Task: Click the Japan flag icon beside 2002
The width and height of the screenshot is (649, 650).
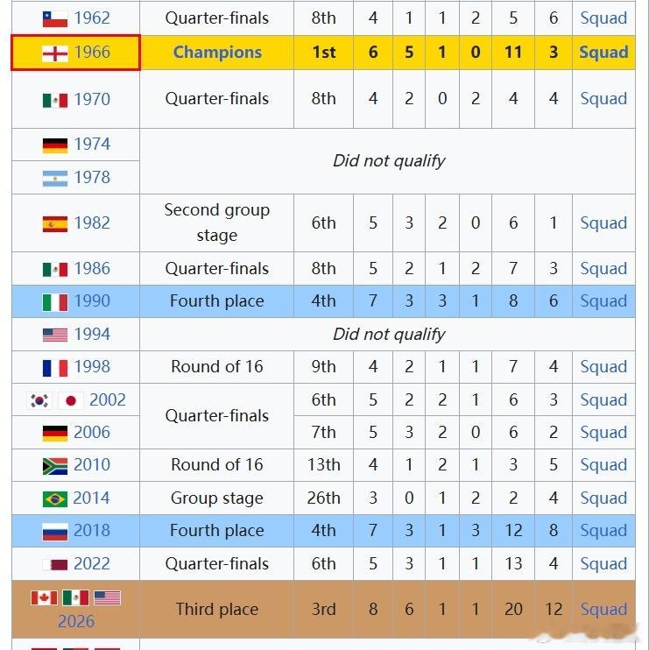Action: coord(71,400)
